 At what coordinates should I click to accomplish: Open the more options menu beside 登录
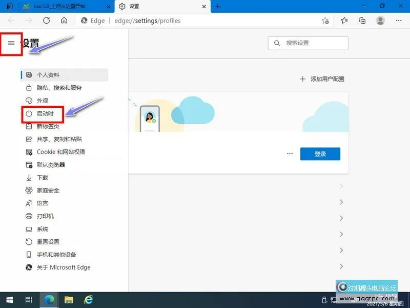[x=290, y=153]
